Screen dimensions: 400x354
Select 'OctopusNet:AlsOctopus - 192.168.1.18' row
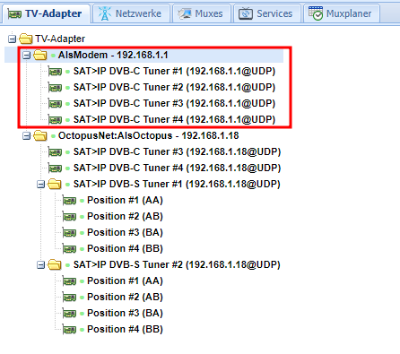pyautogui.click(x=149, y=136)
